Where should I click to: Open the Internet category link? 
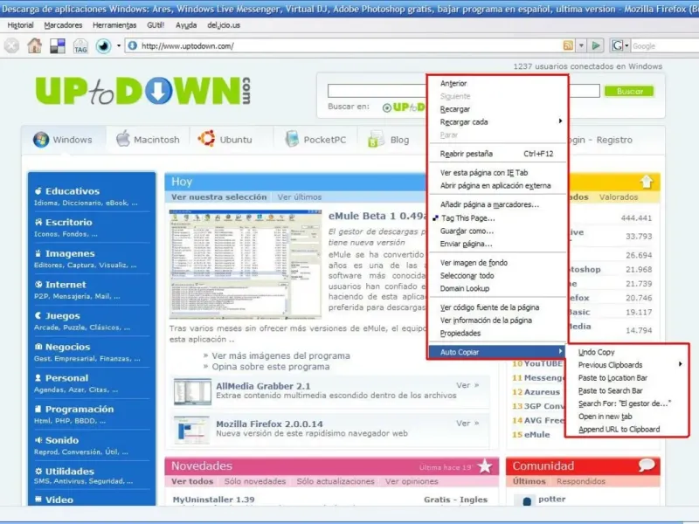pyautogui.click(x=66, y=285)
